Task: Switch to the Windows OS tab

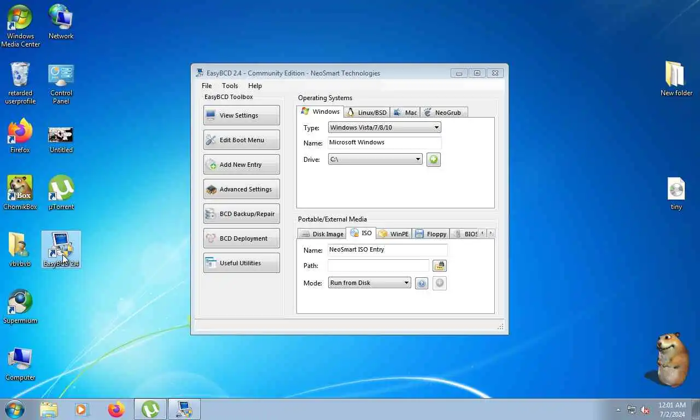Action: click(x=320, y=112)
